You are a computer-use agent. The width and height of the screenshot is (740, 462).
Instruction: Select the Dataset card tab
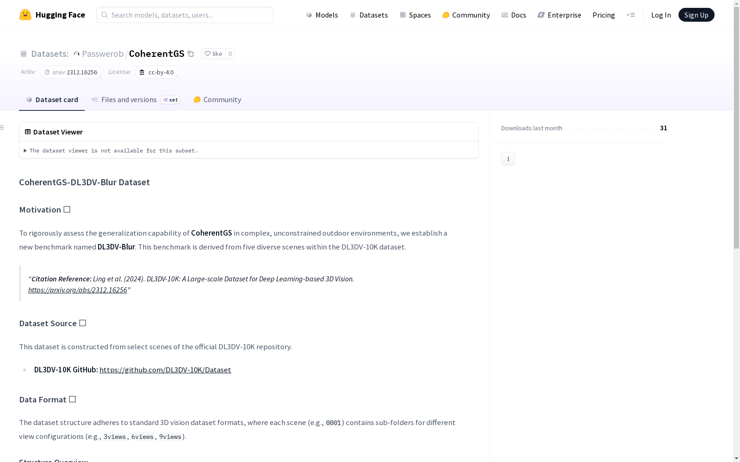52,100
